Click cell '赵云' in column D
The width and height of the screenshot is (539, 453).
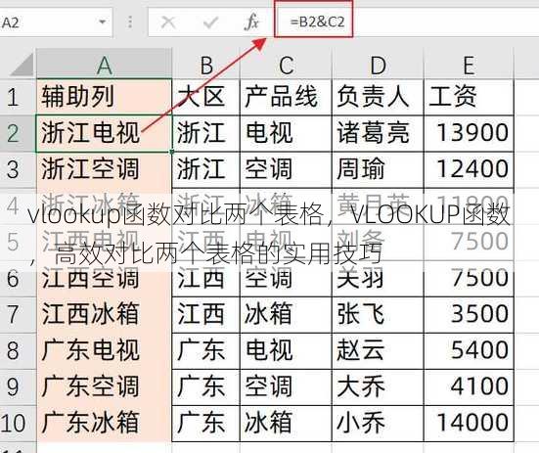pos(378,351)
